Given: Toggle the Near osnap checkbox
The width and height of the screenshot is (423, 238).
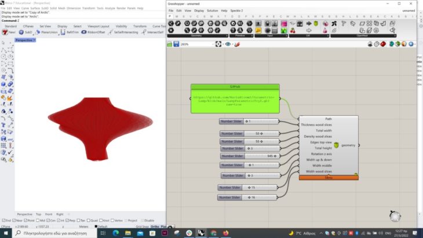Looking at the screenshot, I should click(x=14, y=221).
